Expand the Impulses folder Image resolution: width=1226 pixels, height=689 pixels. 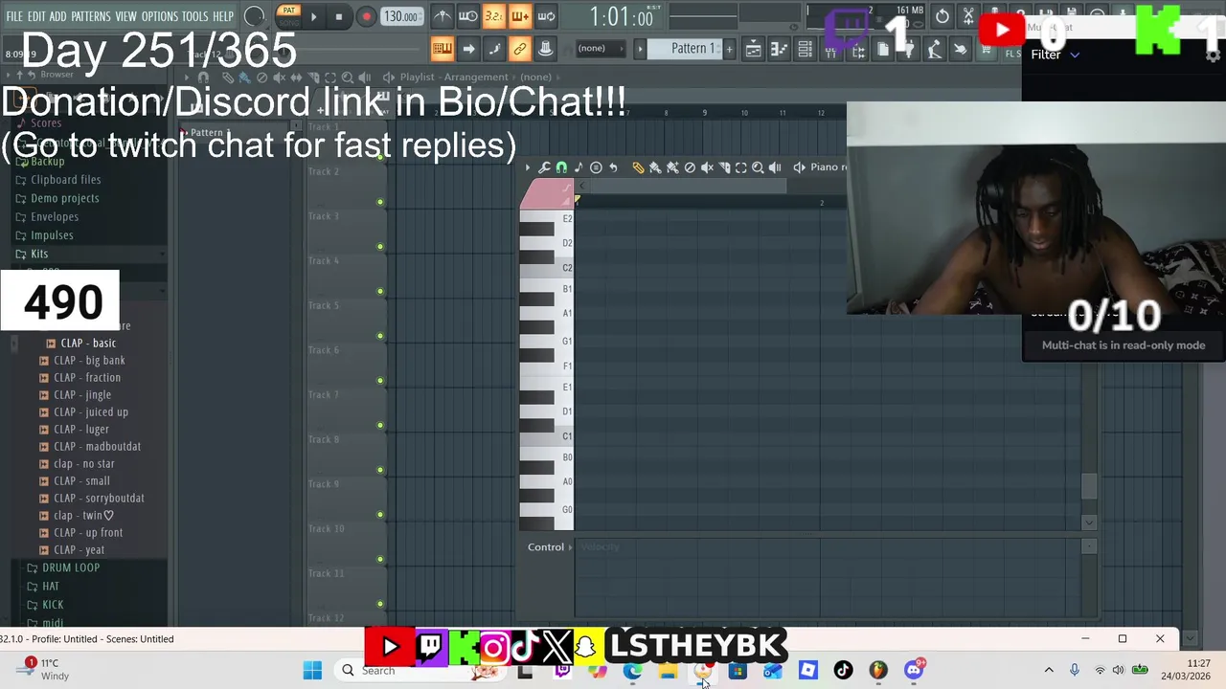[x=52, y=235]
